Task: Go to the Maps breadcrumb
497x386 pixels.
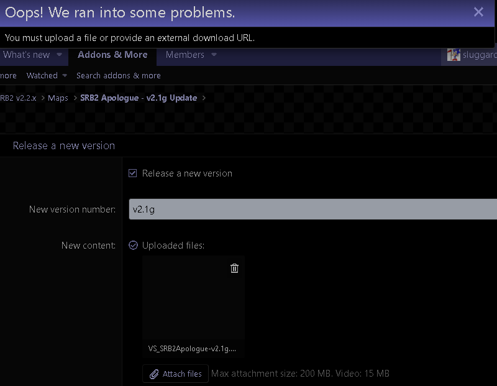Action: [x=58, y=98]
